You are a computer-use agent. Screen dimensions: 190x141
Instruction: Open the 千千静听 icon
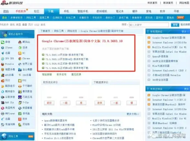click(x=20, y=86)
